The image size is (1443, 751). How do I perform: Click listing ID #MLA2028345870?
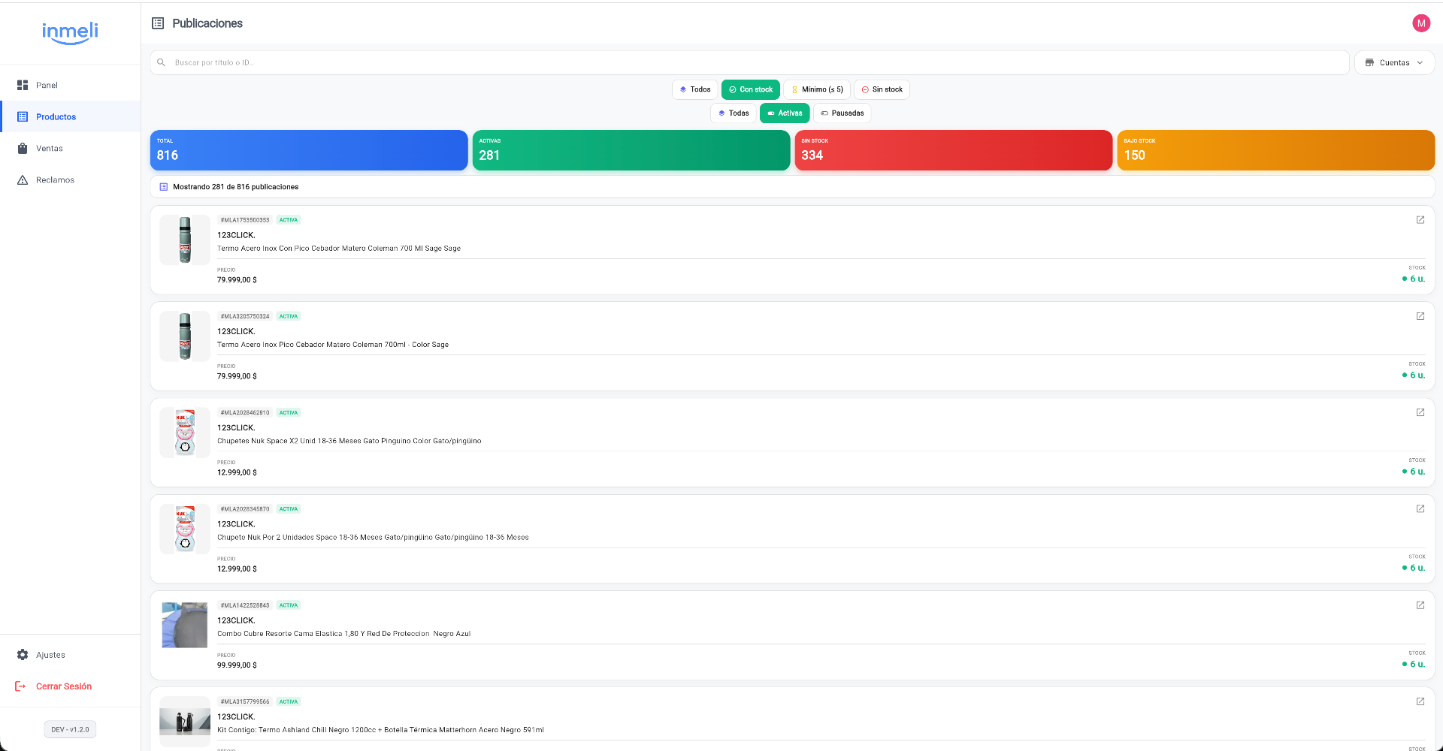tap(245, 509)
